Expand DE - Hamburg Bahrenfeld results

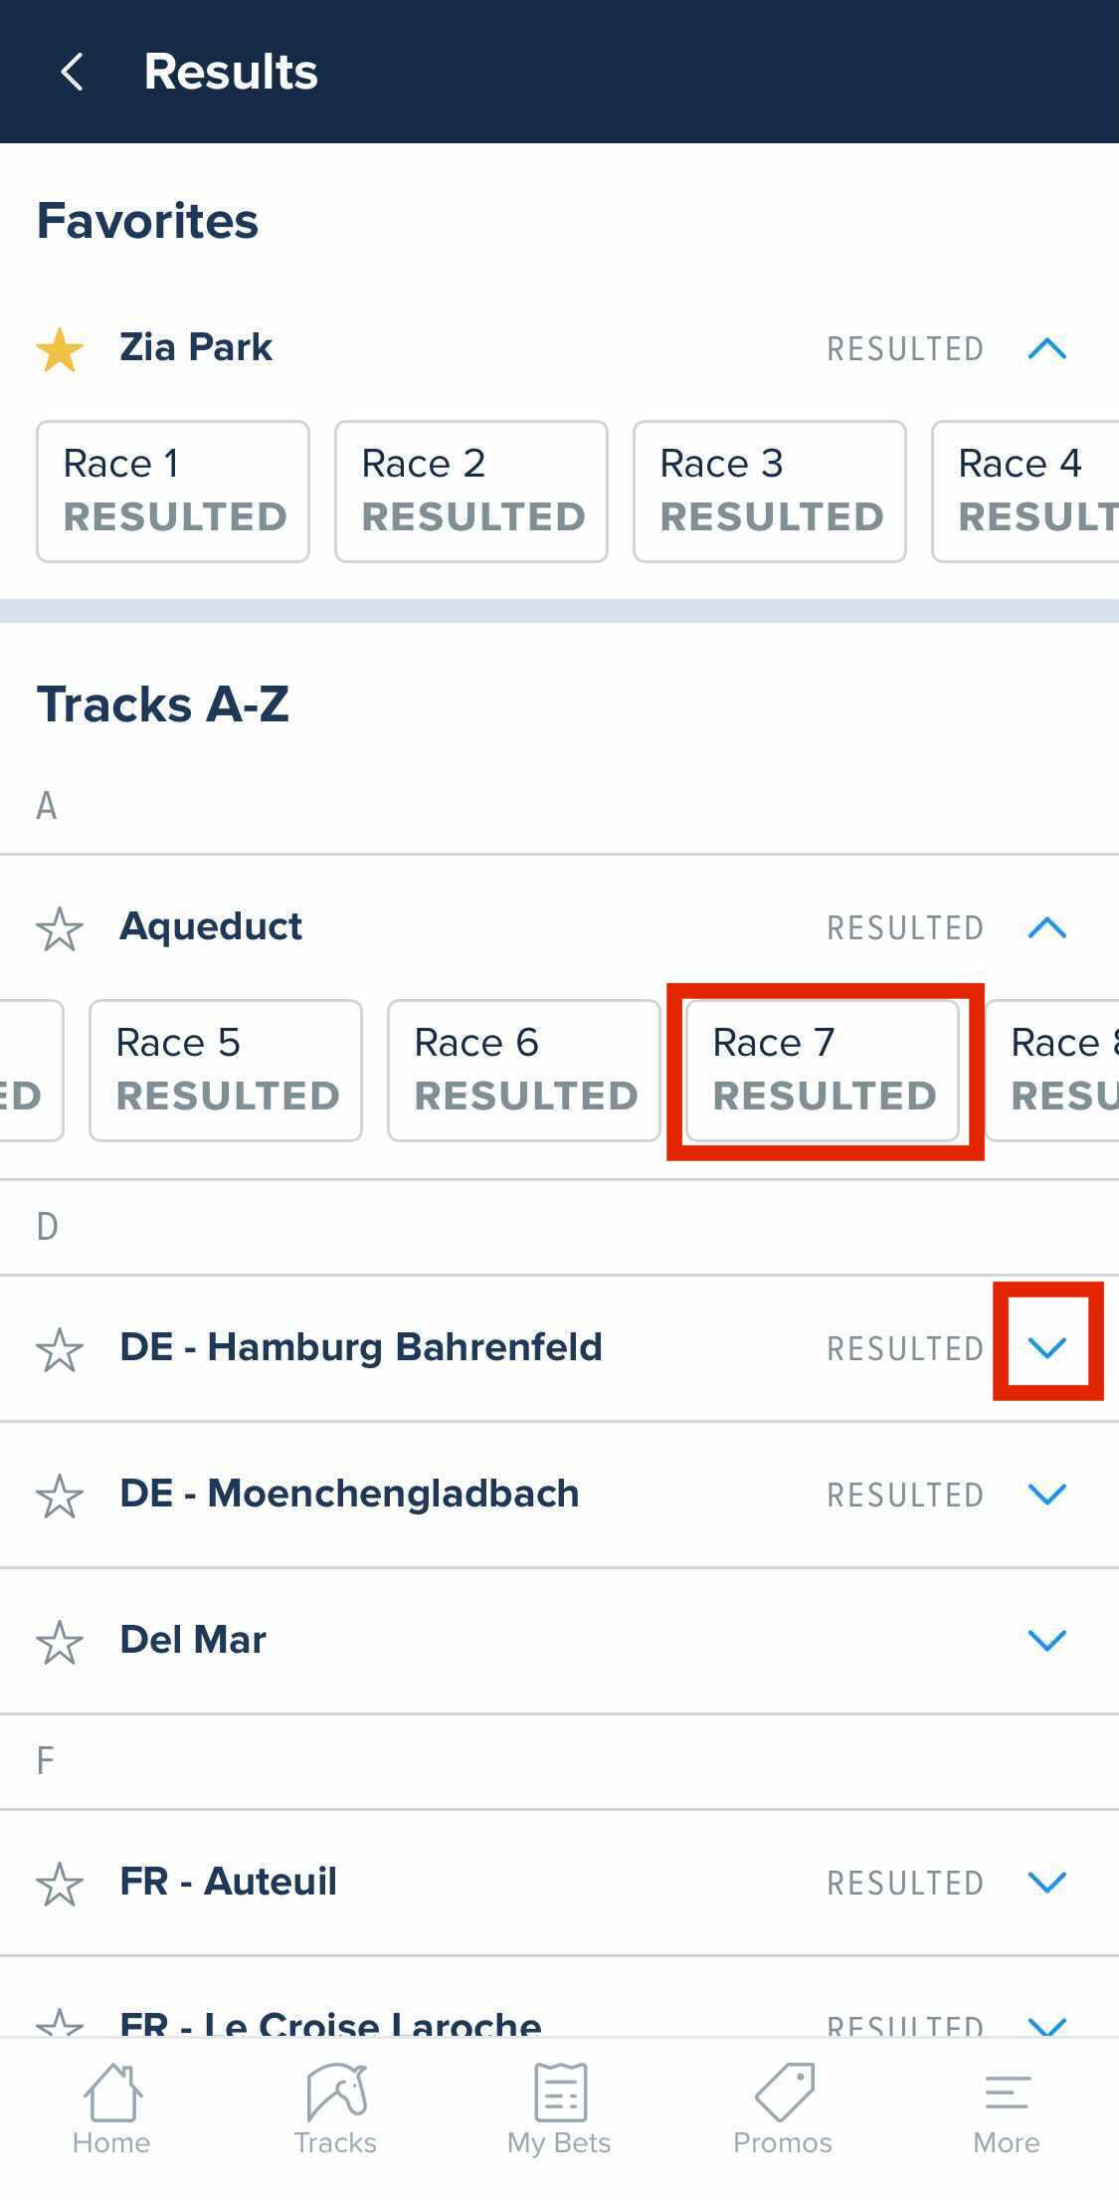pos(1047,1347)
